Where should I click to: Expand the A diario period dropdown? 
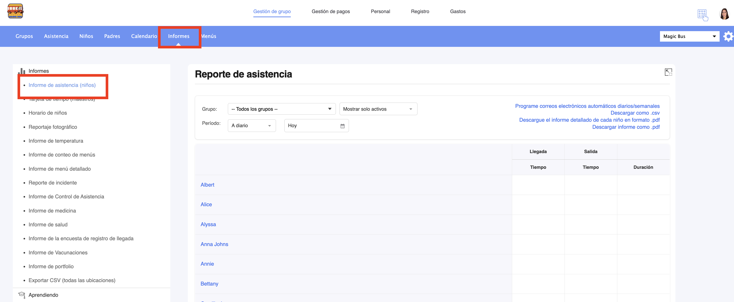tap(251, 126)
